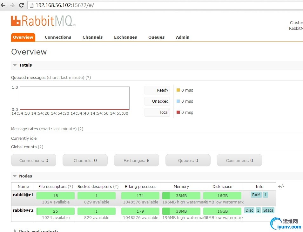The height and width of the screenshot is (232, 303).
Task: Click rabbit@r1 memory bar 38MB
Action: pos(181,196)
